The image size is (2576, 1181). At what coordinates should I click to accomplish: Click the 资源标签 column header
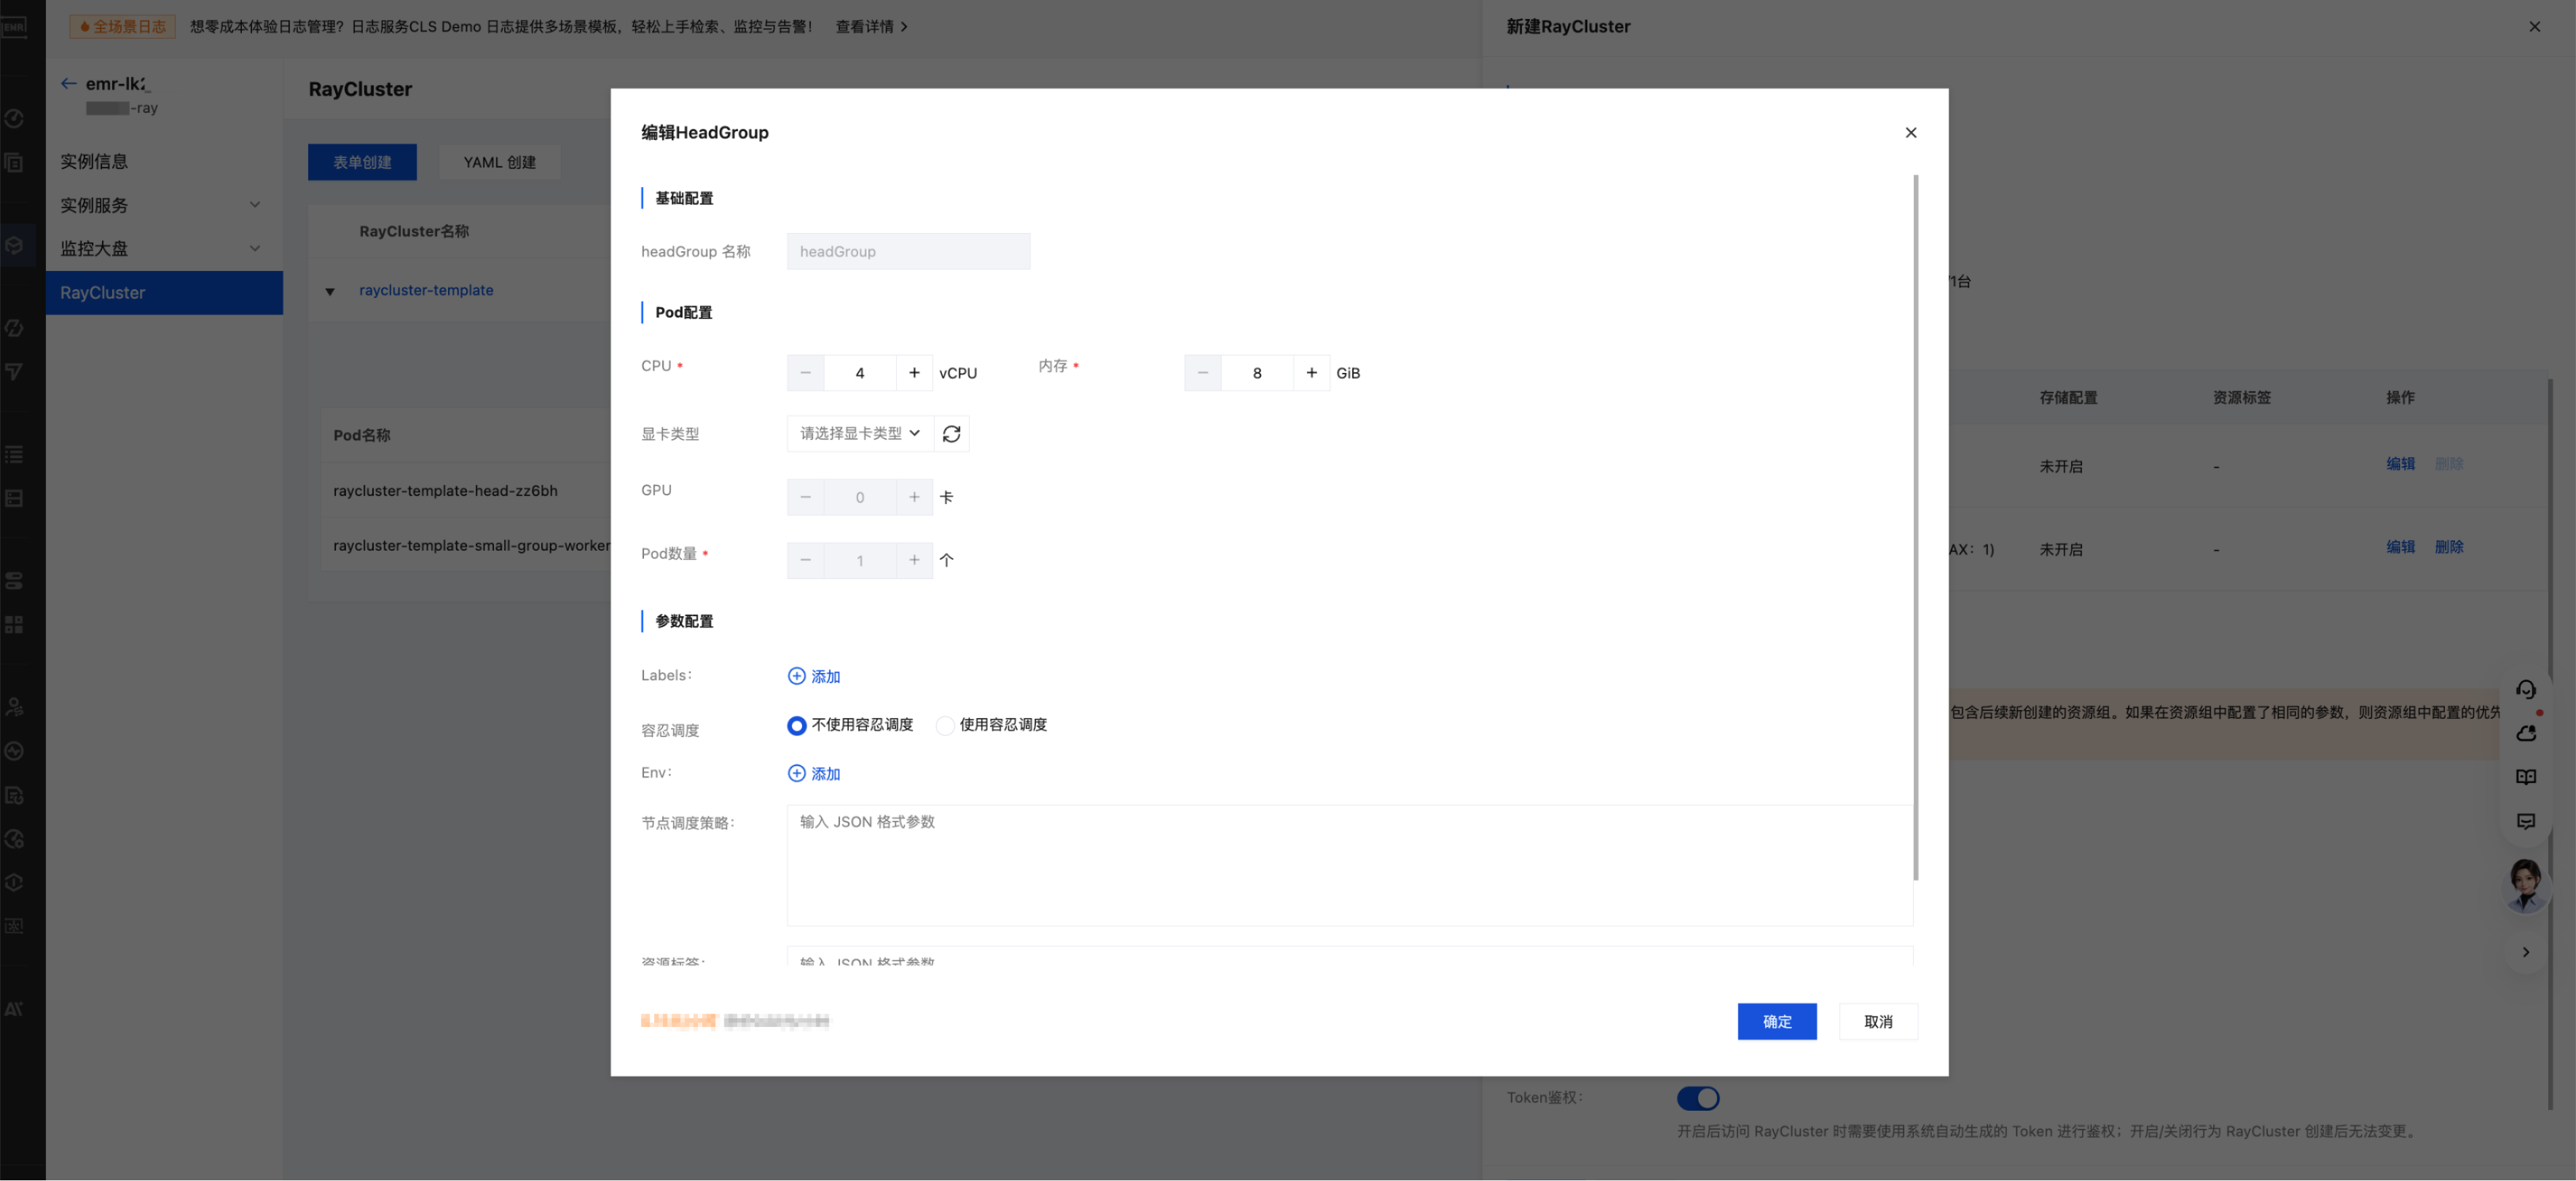[2241, 397]
